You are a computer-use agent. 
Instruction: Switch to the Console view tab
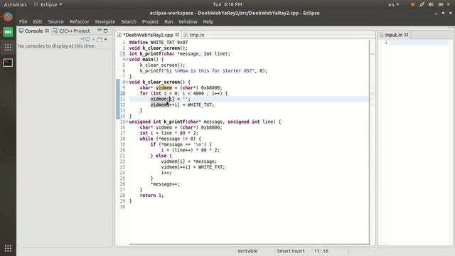click(x=33, y=31)
